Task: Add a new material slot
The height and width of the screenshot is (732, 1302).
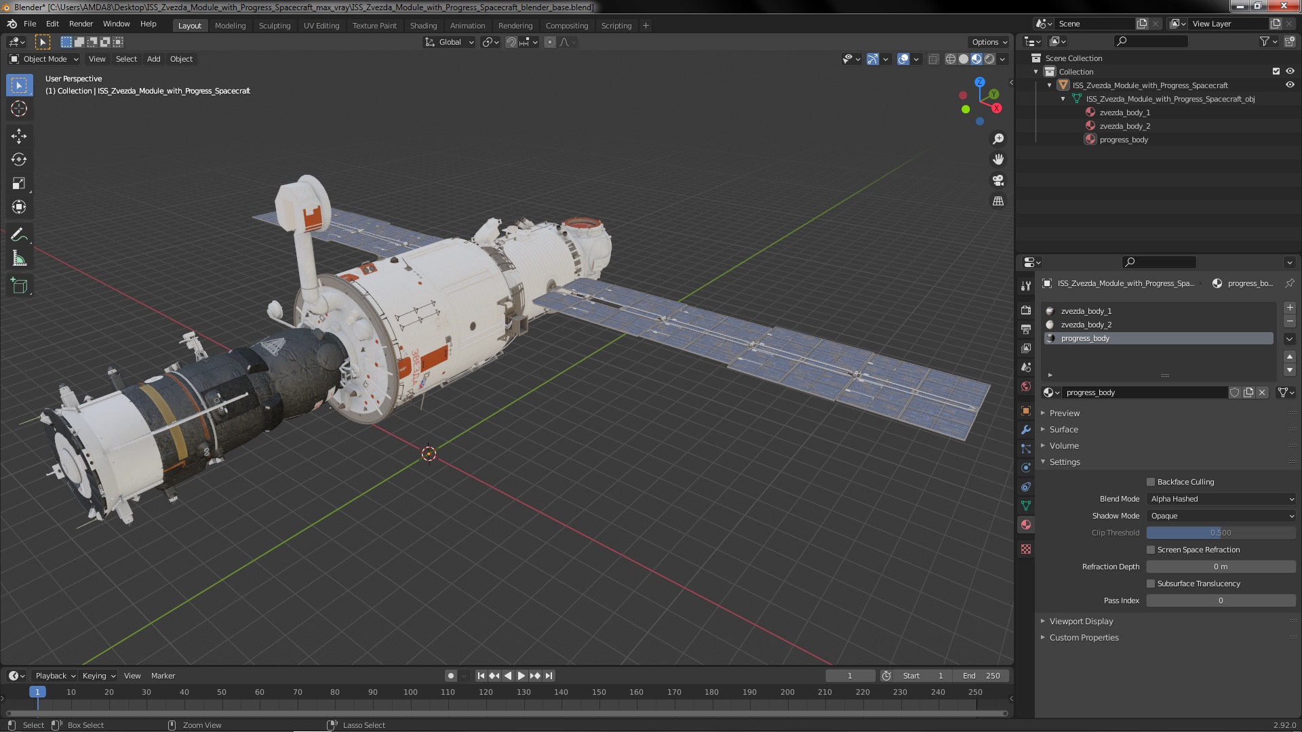Action: [x=1290, y=308]
